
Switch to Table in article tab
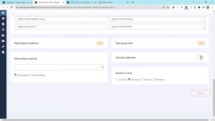click(x=114, y=2)
